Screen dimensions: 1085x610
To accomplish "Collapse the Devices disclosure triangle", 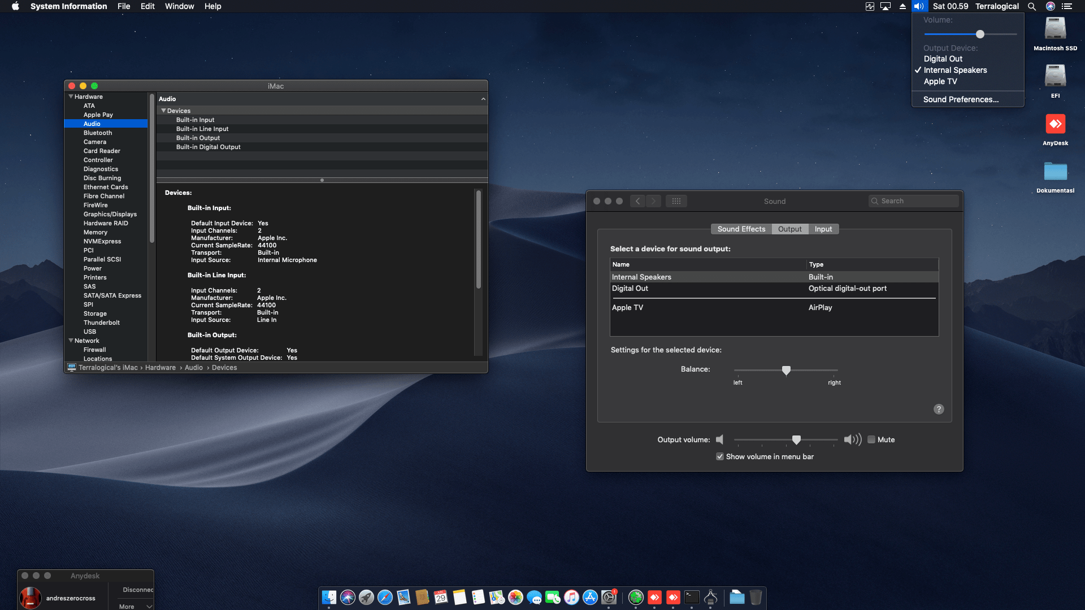I will click(x=164, y=111).
